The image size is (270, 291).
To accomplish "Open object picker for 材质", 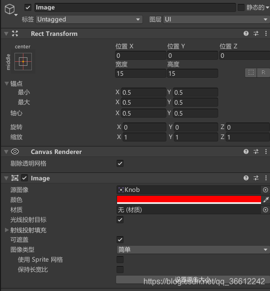I will (x=266, y=210).
